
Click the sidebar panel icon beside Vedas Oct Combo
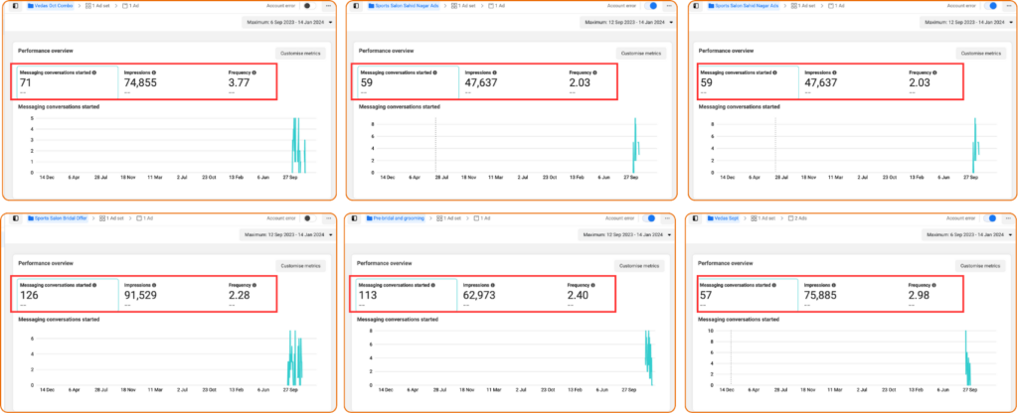point(15,6)
